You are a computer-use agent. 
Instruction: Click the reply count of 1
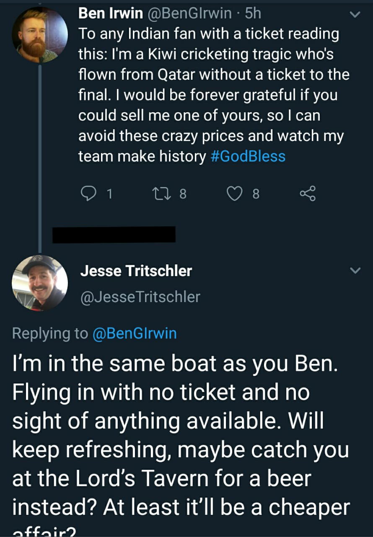[x=109, y=193]
